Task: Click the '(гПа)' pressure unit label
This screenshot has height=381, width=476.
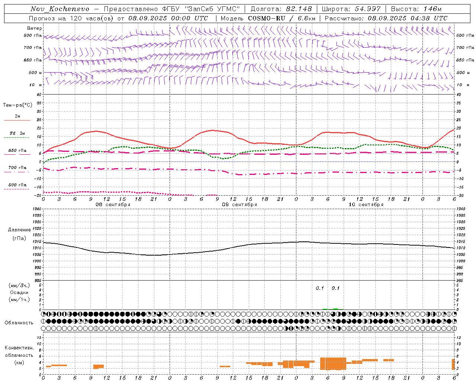Action: (x=19, y=238)
